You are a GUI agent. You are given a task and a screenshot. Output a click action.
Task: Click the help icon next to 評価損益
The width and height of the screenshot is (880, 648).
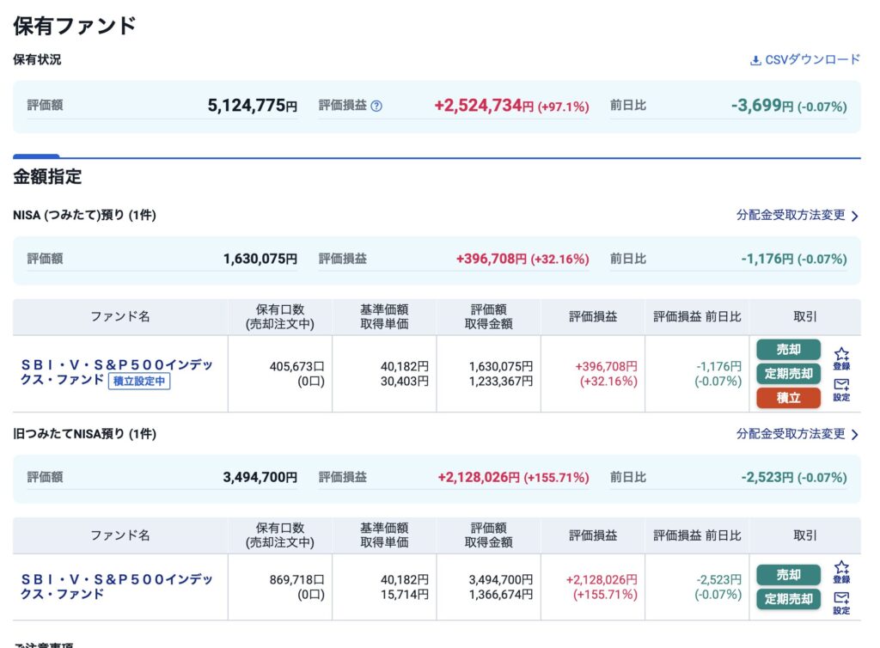pyautogui.click(x=376, y=106)
